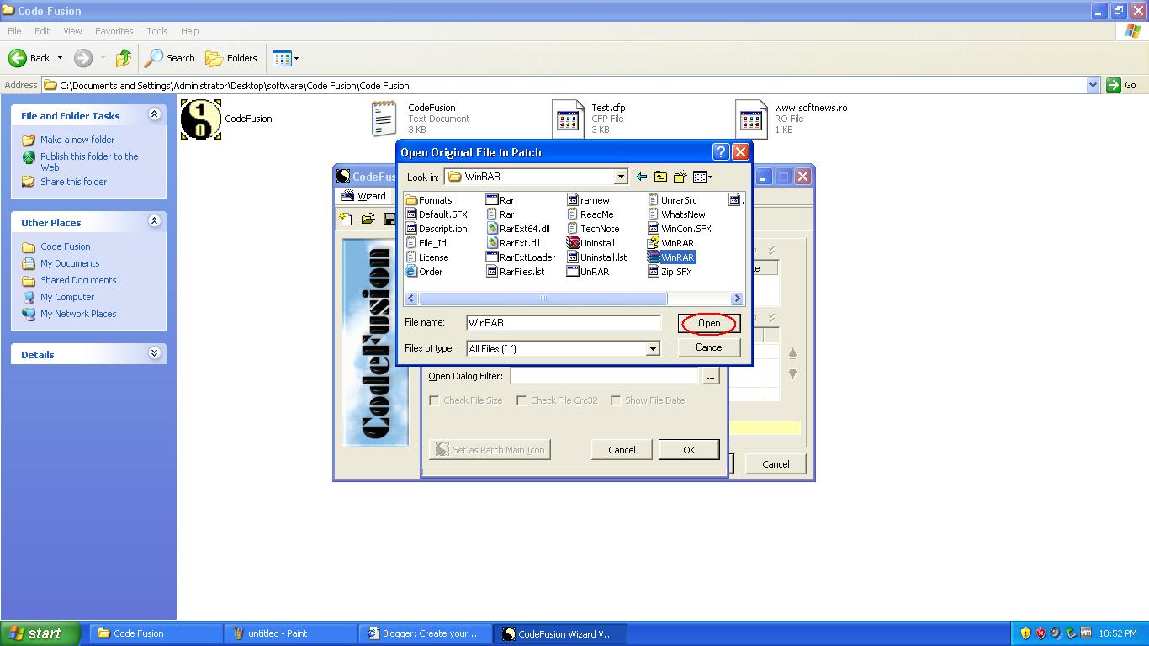Click the question-mark help button in dialog title
1149x646 pixels.
click(720, 152)
